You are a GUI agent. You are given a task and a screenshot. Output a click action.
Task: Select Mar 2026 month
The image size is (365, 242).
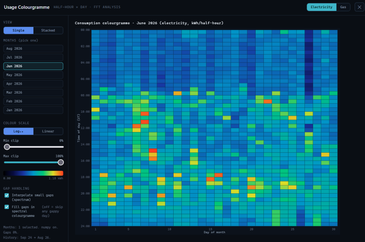click(33, 92)
